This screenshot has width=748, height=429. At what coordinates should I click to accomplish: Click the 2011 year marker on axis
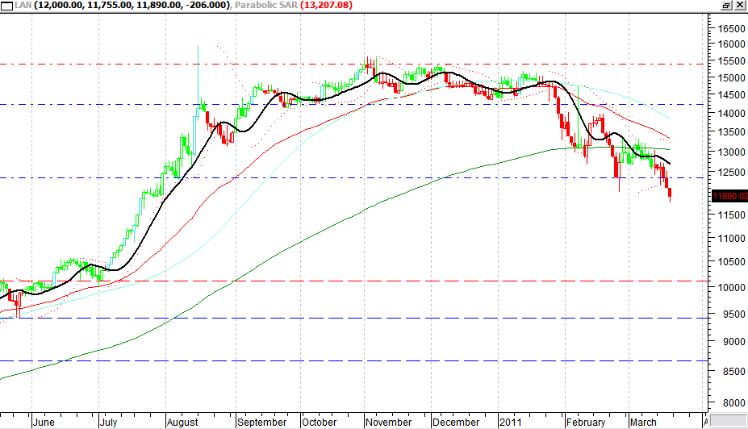coord(510,422)
